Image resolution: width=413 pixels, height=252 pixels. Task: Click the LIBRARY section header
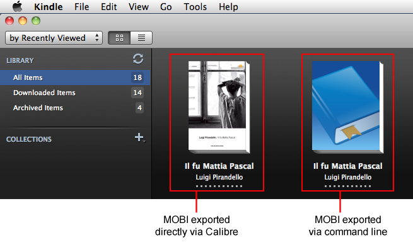(x=20, y=60)
